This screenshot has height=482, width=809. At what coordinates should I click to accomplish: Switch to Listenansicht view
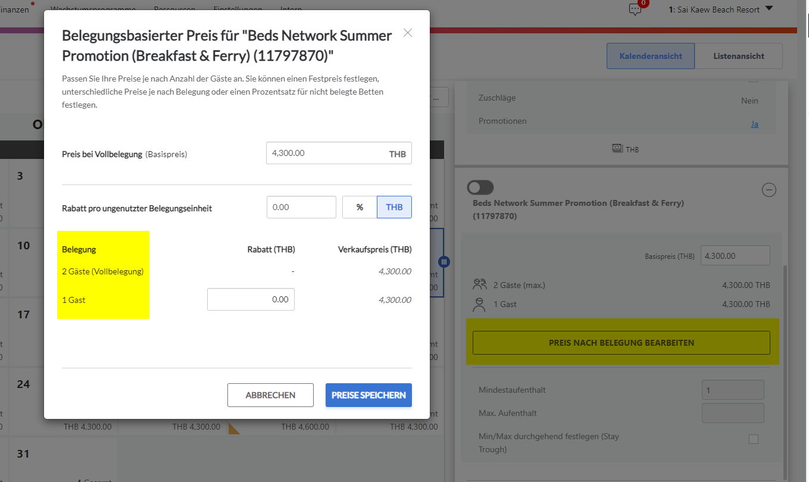tap(739, 56)
